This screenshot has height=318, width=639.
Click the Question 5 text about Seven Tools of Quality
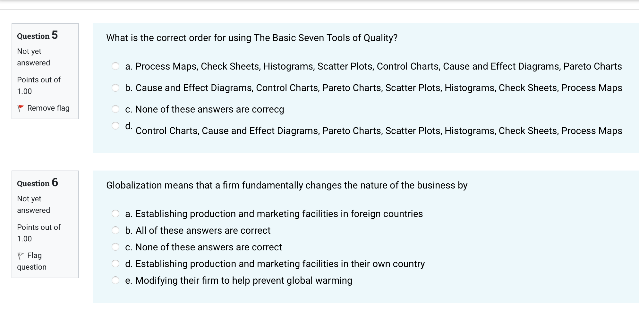coord(252,38)
